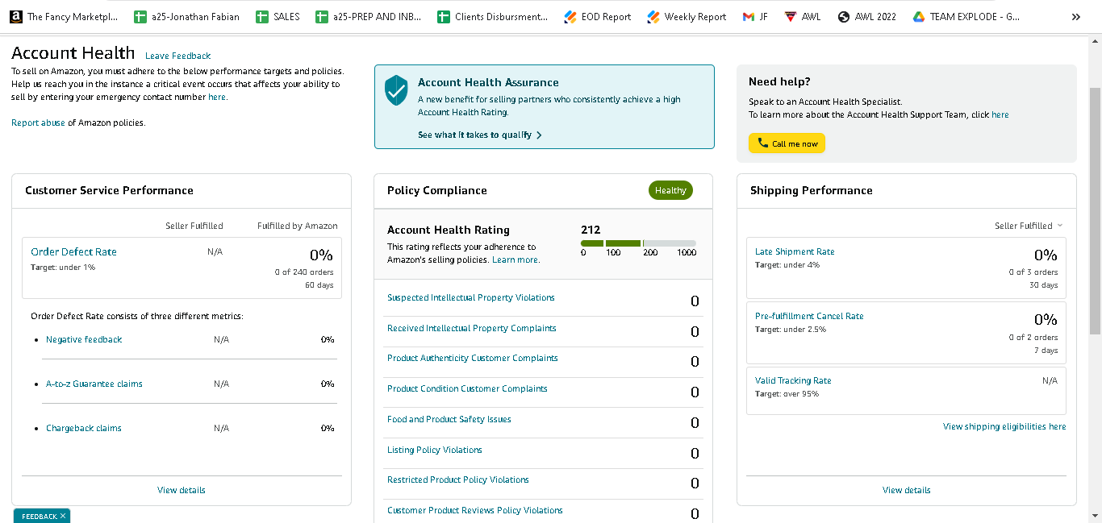
Task: Click Learn more about Account Health Rating
Action: pos(516,259)
